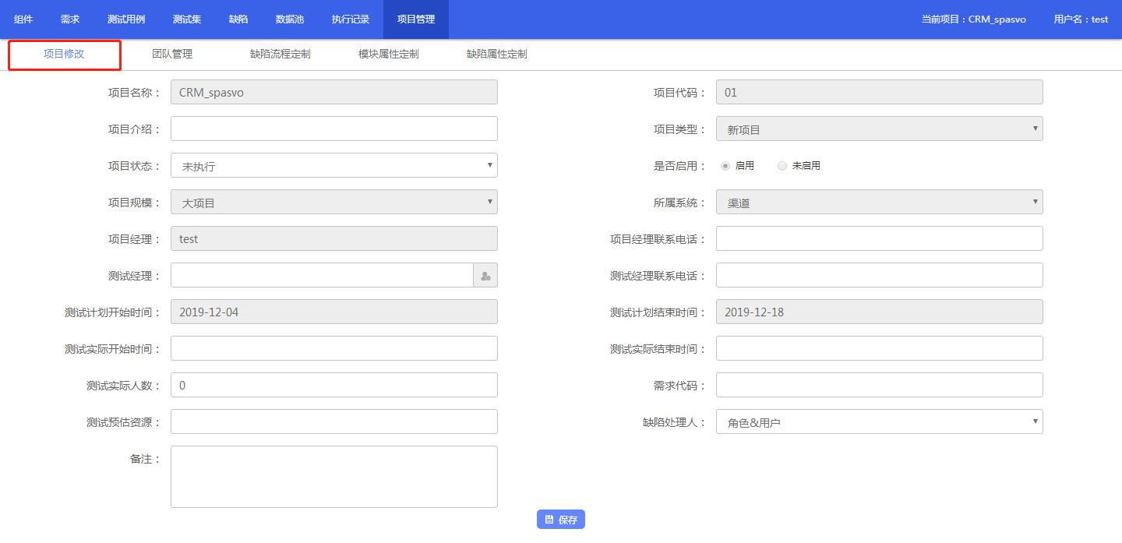Go to the 缺陷 menu item
Image resolution: width=1122 pixels, height=543 pixels.
pos(238,19)
